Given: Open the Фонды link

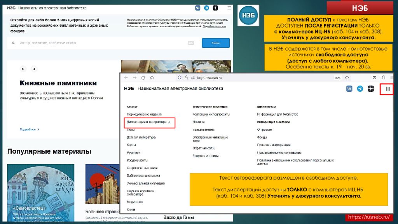Looking at the screenshot, I should (262, 137).
